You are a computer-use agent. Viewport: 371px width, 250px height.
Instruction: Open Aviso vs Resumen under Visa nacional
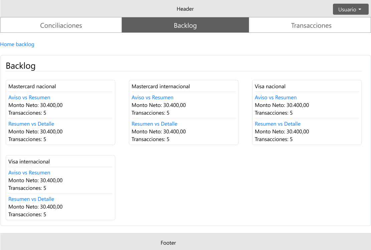276,98
